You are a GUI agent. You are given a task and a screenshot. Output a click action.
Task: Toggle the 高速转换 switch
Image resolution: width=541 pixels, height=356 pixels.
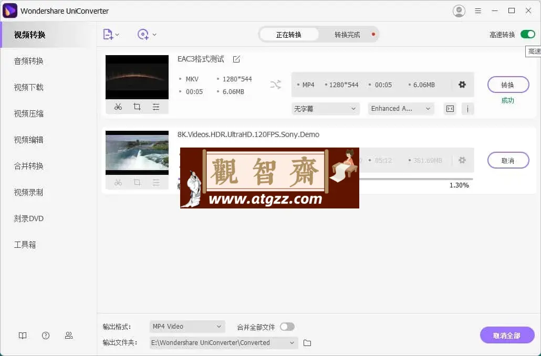pyautogui.click(x=527, y=34)
